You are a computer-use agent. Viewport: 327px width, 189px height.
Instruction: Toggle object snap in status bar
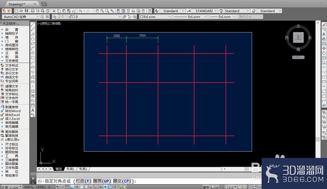[x=82, y=187]
